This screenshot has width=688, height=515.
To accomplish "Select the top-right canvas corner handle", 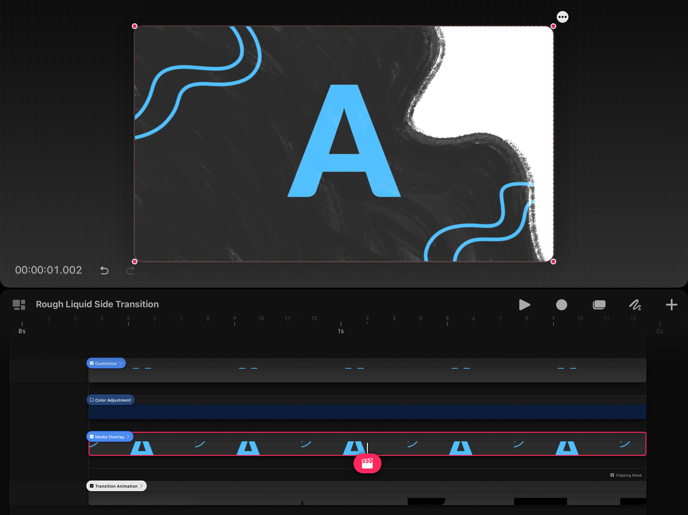I will coord(553,26).
